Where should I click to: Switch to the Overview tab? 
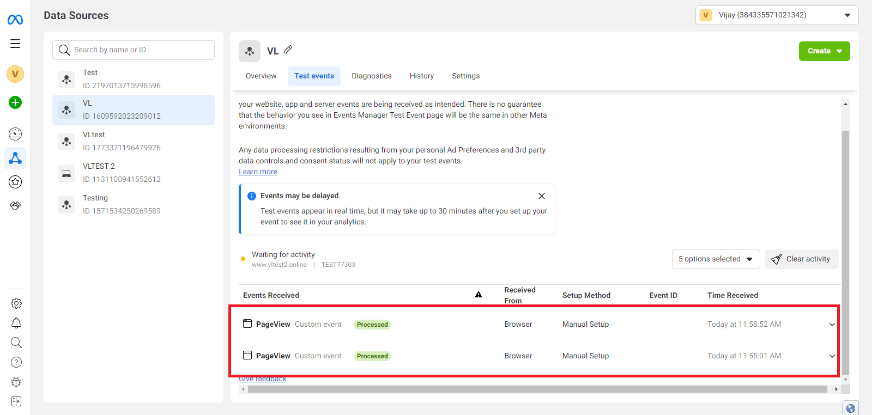click(261, 76)
